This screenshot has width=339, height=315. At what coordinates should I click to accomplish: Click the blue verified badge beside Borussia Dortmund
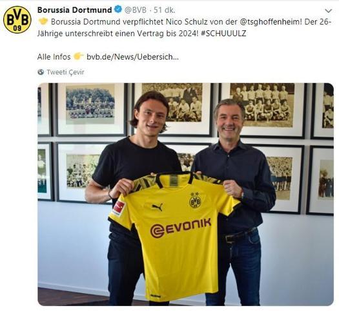(x=118, y=10)
